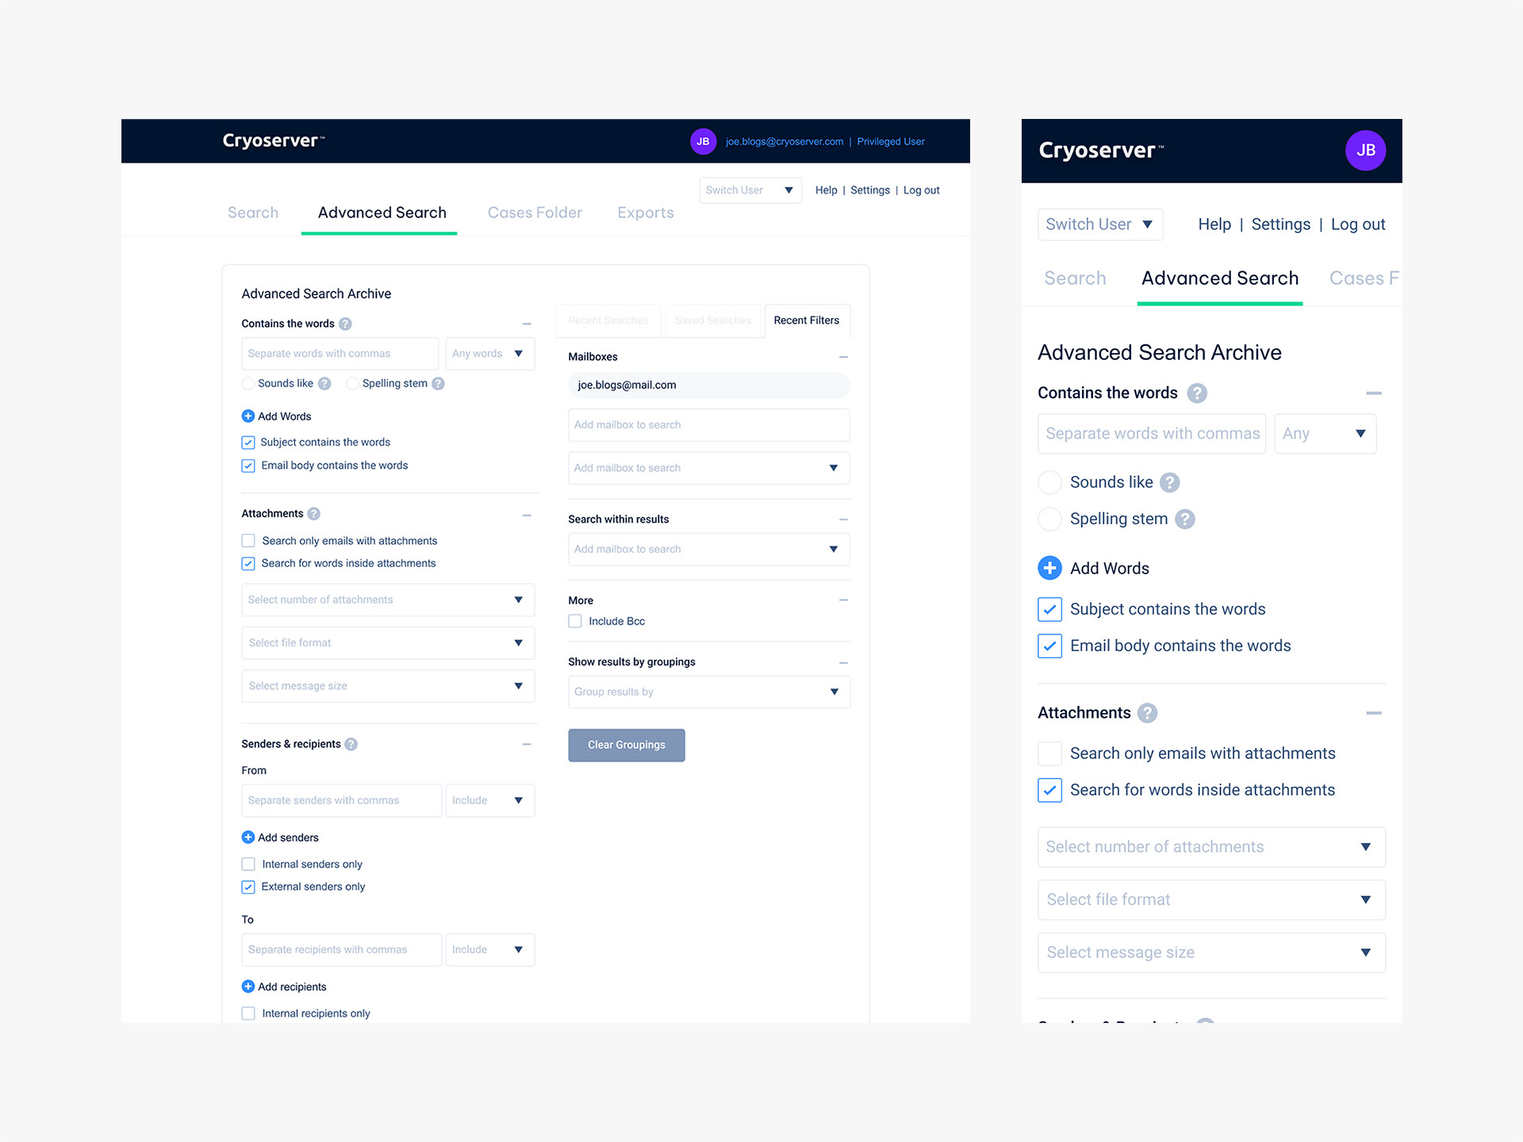Click desktop Help link

click(827, 190)
